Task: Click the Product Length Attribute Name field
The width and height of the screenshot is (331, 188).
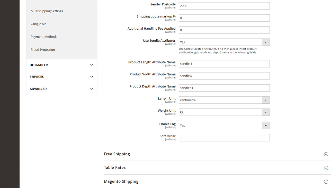Action: pyautogui.click(x=224, y=64)
